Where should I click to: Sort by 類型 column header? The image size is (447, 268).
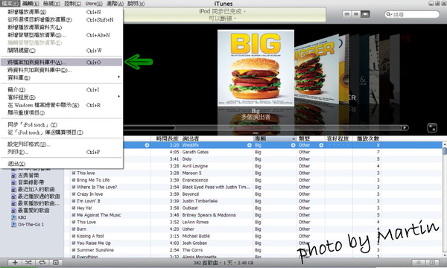(x=311, y=138)
